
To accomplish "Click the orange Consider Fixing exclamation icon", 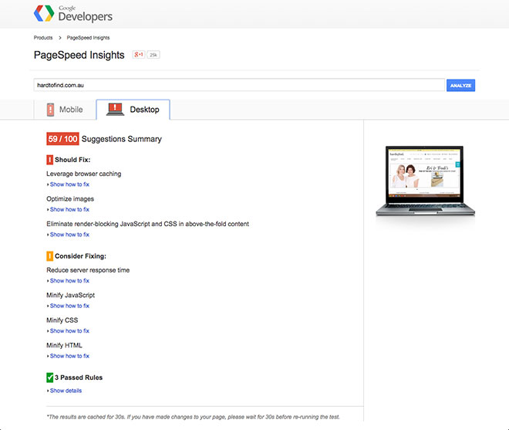I will point(49,256).
